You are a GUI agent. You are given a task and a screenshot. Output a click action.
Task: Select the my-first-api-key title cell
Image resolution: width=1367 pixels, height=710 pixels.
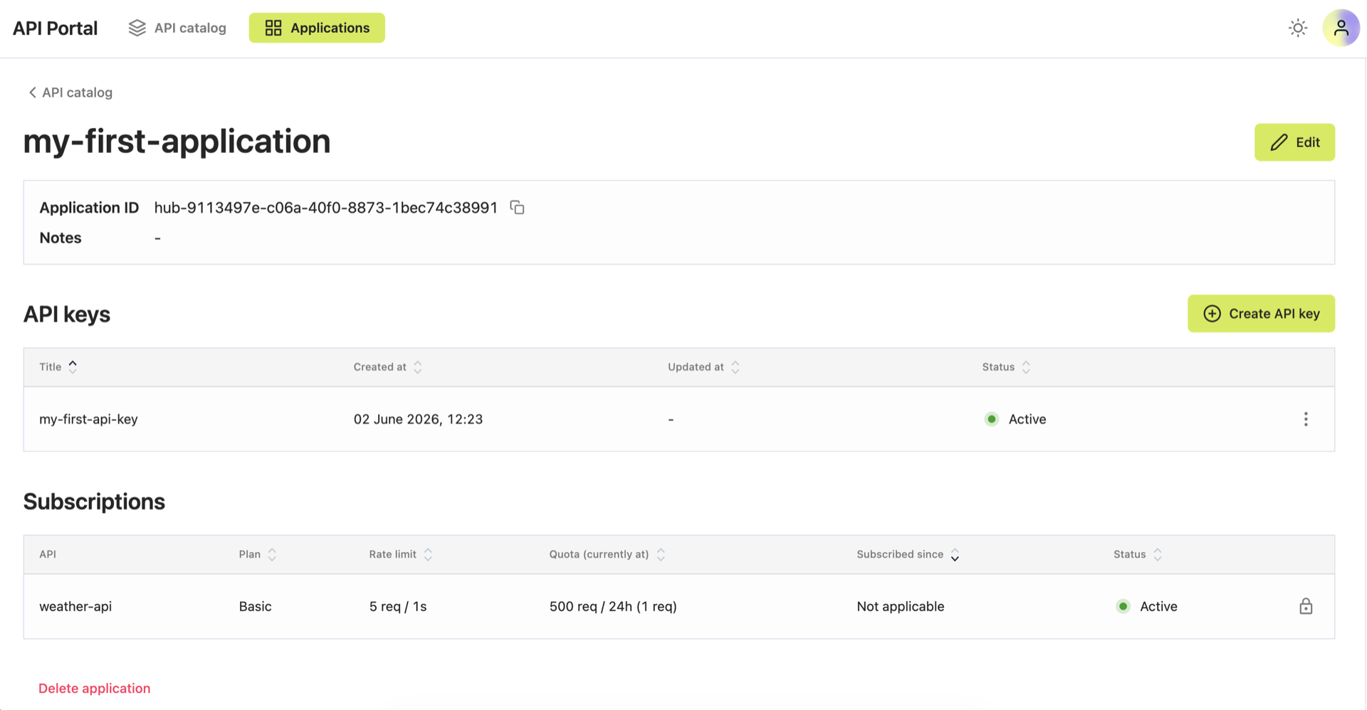coord(88,419)
